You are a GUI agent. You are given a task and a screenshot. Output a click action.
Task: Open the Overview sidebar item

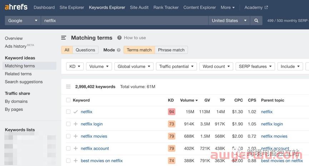tap(14, 39)
